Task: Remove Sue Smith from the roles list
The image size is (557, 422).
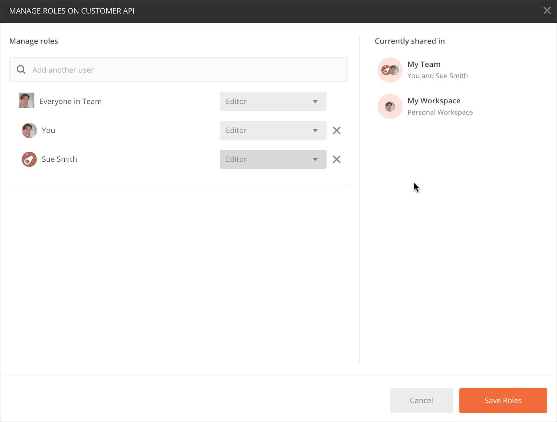Action: [337, 159]
